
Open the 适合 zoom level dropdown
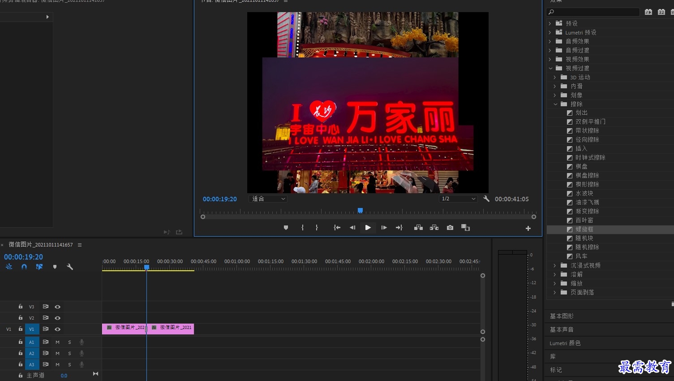268,199
